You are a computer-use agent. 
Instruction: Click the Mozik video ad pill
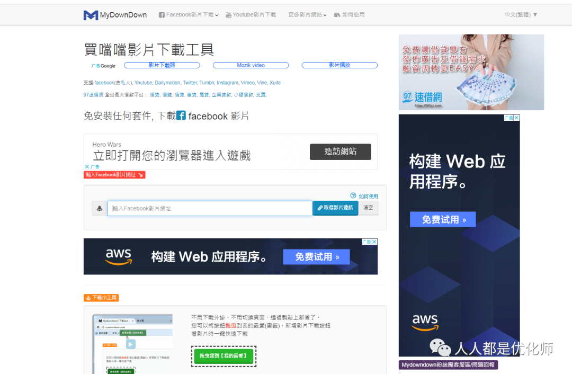pos(251,65)
